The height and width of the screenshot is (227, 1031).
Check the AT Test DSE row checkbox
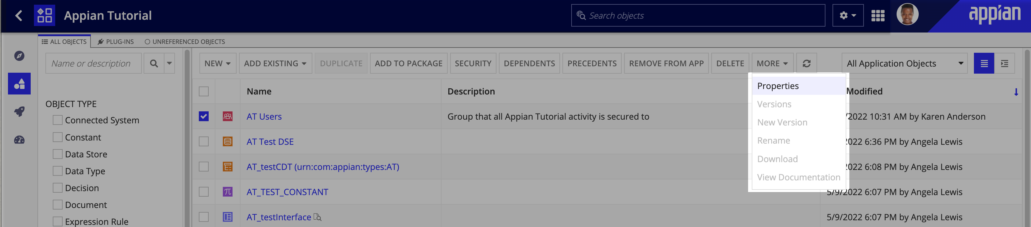[204, 141]
